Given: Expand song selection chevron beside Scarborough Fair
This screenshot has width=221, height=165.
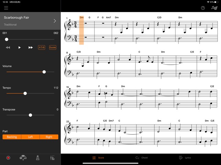Looking at the screenshot, I should (x=55, y=21).
